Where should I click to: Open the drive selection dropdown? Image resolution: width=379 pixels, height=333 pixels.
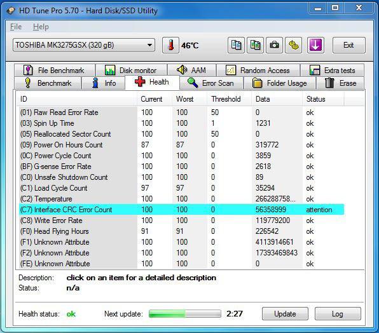tap(84, 45)
